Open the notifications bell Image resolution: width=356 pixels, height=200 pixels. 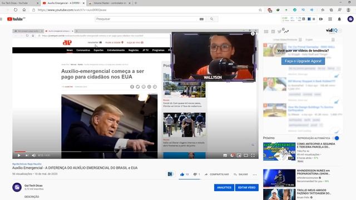tap(339, 19)
